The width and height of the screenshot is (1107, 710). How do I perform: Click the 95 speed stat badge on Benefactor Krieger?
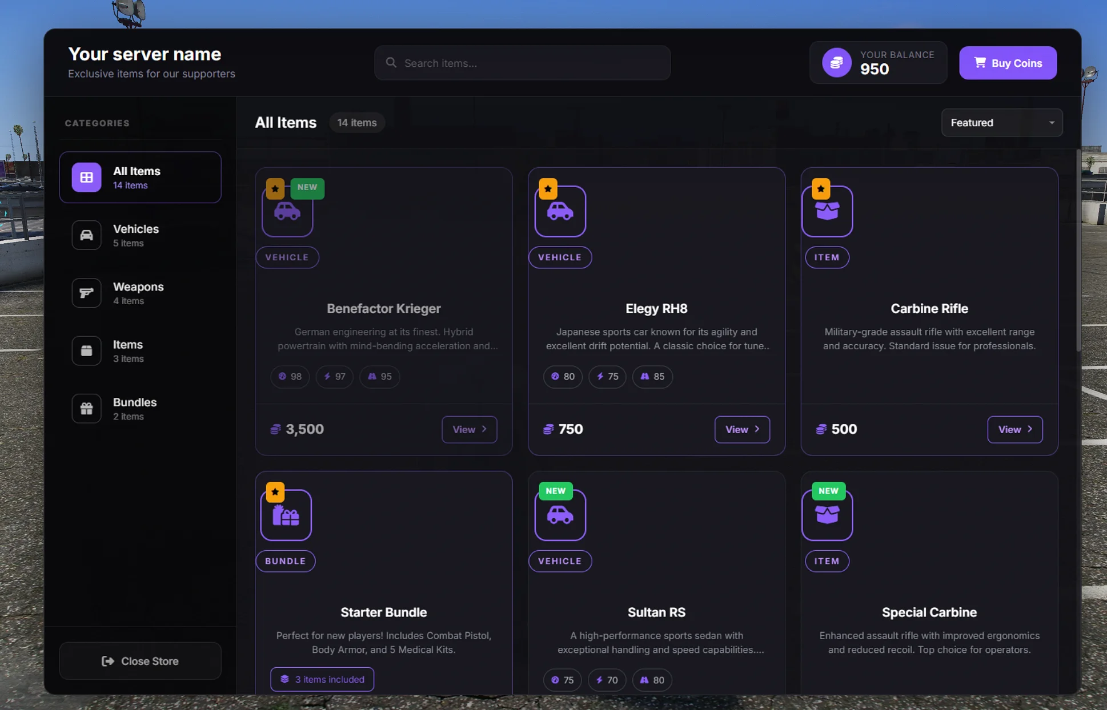379,377
